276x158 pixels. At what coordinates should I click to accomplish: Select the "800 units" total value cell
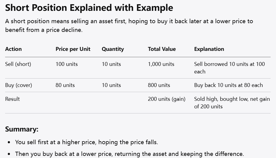click(x=159, y=85)
